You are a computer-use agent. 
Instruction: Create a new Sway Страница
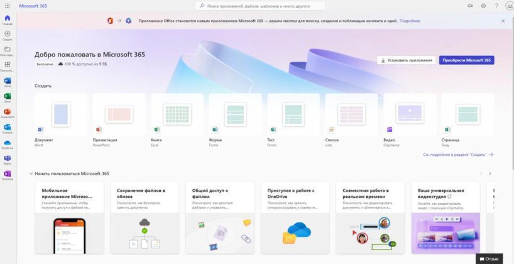pos(468,120)
